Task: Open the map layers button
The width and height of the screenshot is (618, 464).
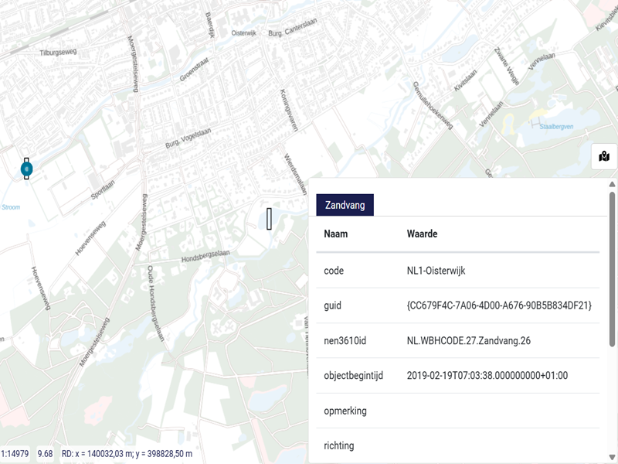Action: coord(603,157)
